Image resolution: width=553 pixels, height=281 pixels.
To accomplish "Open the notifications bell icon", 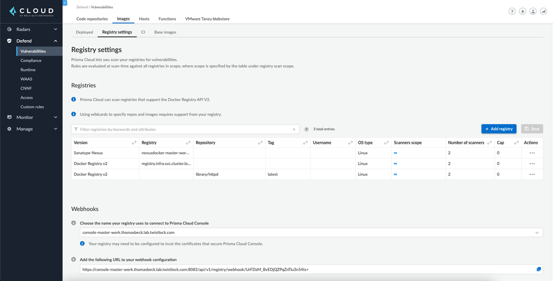I will [x=522, y=11].
